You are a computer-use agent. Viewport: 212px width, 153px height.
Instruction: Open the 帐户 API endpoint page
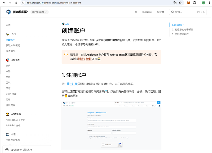point(8,66)
